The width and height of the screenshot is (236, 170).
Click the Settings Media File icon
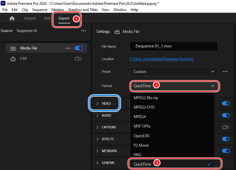tap(117, 32)
